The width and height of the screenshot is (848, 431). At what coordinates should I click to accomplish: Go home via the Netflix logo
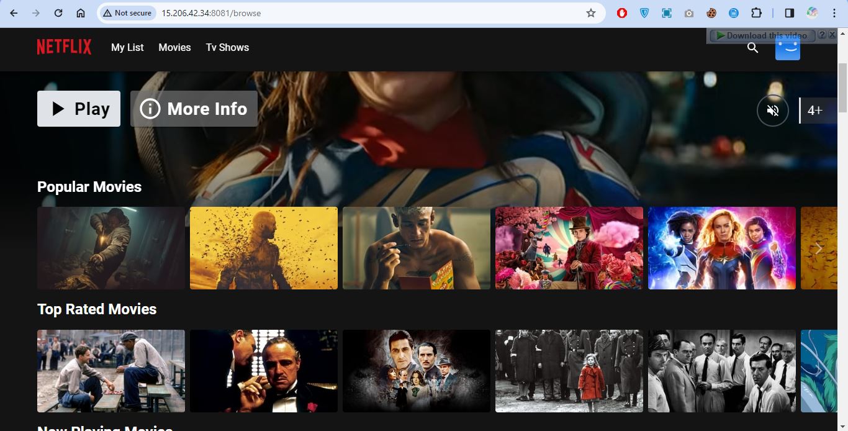pyautogui.click(x=64, y=47)
